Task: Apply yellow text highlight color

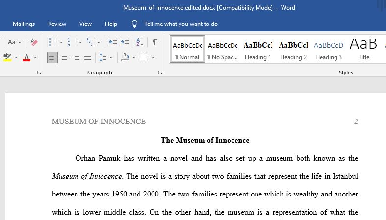Action: click(x=7, y=57)
